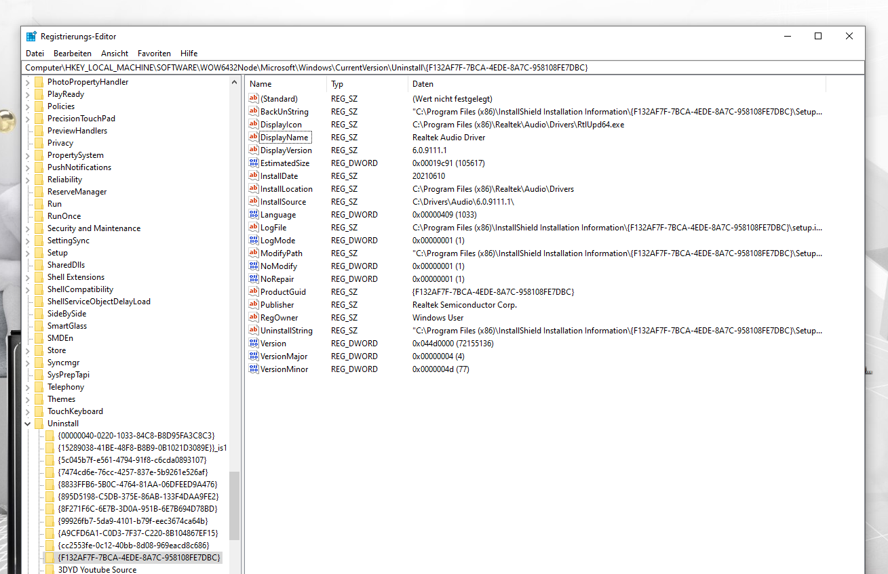888x574 pixels.
Task: Select the TouchKeyboard key
Action: pos(75,411)
